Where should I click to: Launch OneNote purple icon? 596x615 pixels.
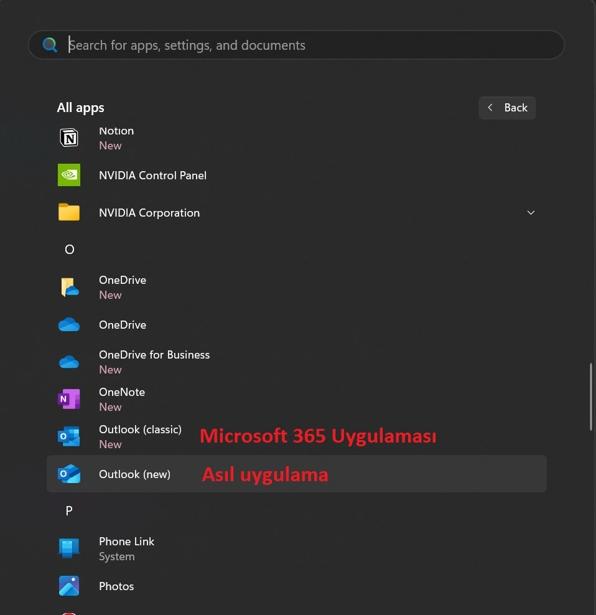tap(69, 399)
